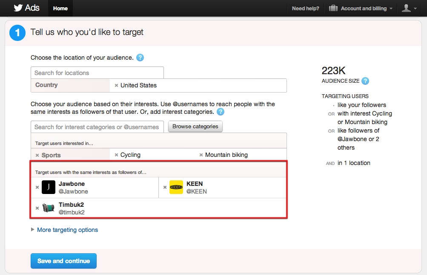Viewport: 427px width, 275px height.
Task: Focus the Search for locations field
Action: 97,73
